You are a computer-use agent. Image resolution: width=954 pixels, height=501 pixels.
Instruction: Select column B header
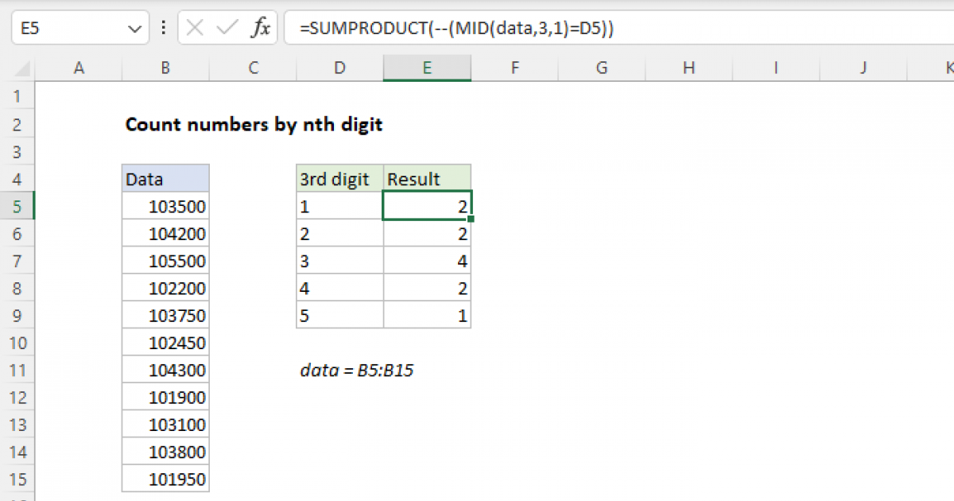click(165, 68)
